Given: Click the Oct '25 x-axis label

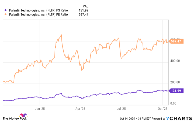Looking at the screenshot, I should click(x=162, y=109).
